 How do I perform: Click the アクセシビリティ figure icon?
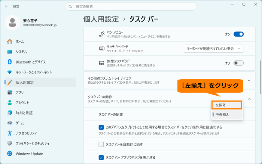pos(10,133)
